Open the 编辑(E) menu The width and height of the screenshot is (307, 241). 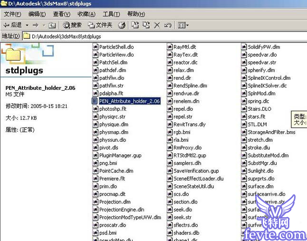pyautogui.click(x=37, y=14)
